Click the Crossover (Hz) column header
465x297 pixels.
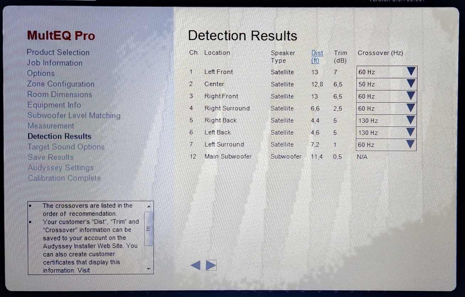pos(380,53)
